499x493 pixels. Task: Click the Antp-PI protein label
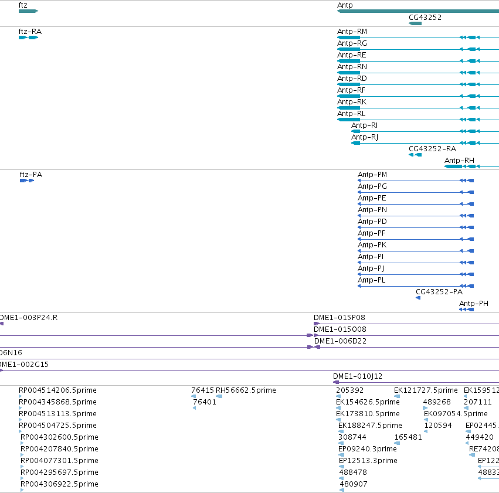point(371,257)
